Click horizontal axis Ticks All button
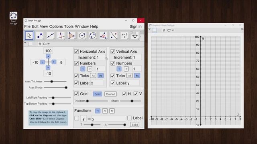The height and width of the screenshot is (144, 257). 93,76
